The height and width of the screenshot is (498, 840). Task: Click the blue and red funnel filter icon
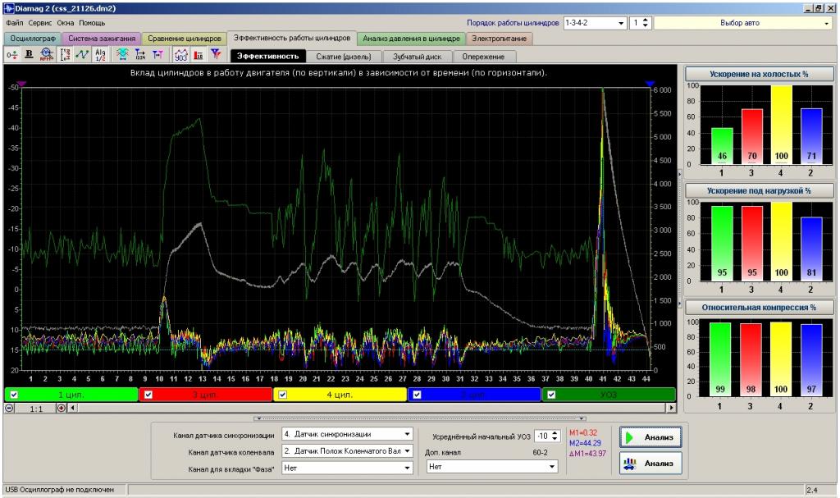click(216, 55)
